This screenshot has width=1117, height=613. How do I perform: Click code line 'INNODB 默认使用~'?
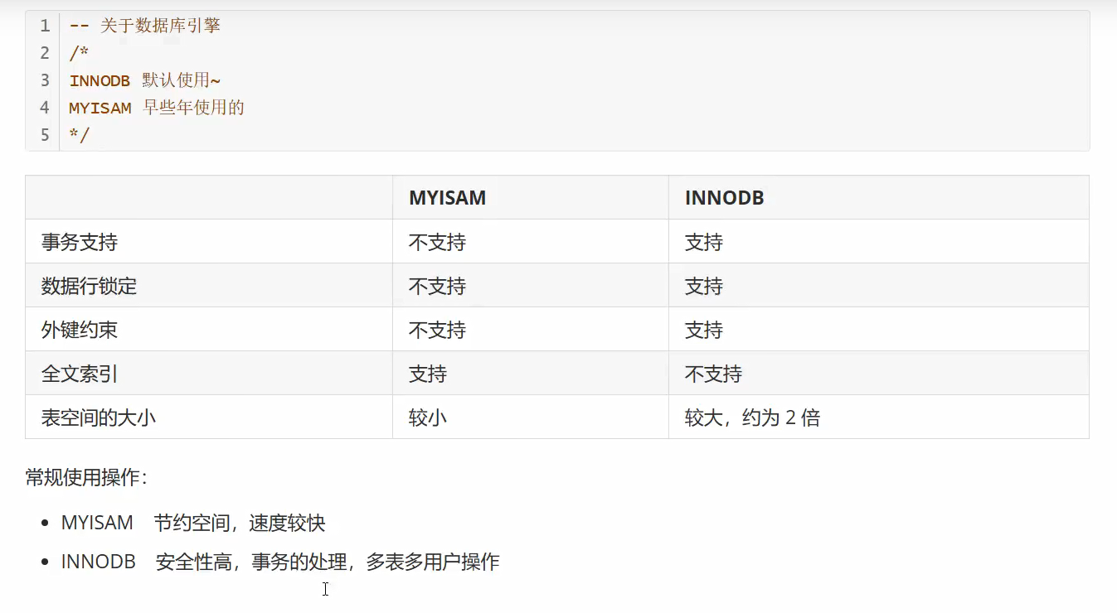click(x=145, y=80)
